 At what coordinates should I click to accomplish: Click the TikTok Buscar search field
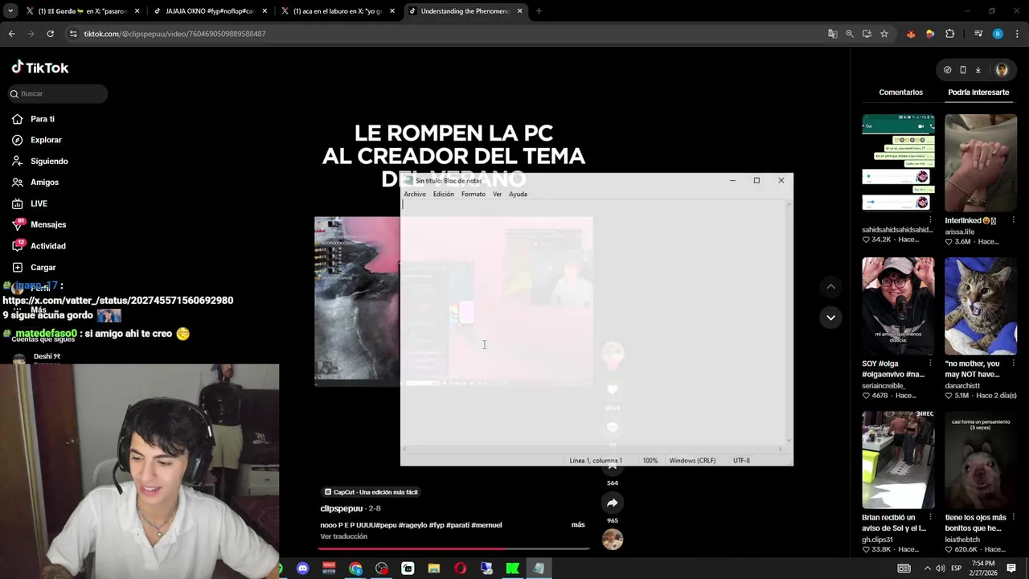58,94
